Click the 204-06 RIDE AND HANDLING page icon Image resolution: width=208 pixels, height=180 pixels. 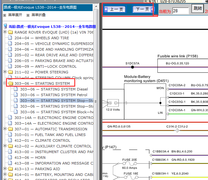point(10,49)
